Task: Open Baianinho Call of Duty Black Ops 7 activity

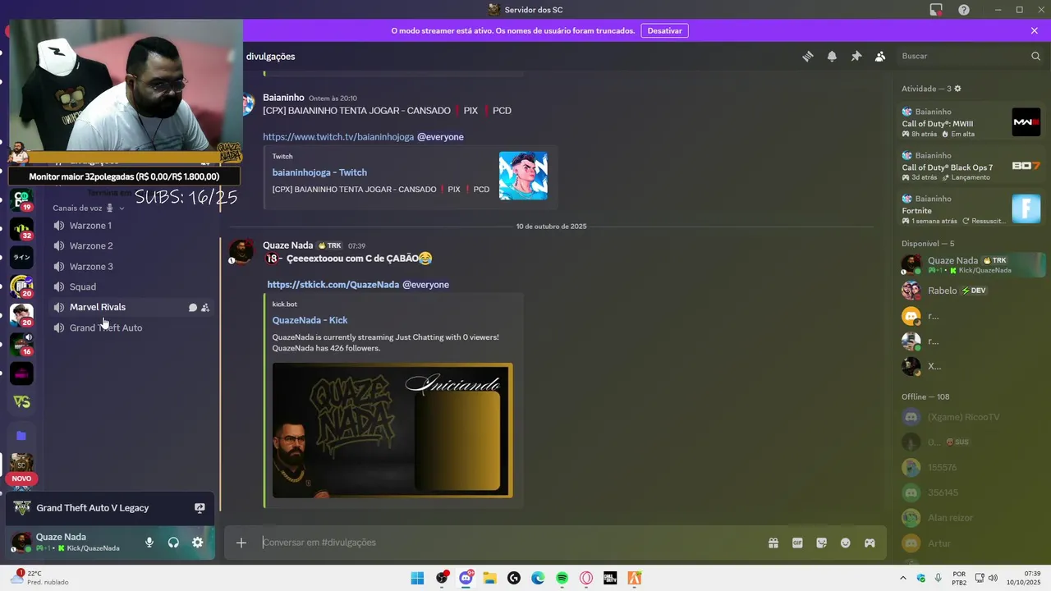Action: (971, 166)
